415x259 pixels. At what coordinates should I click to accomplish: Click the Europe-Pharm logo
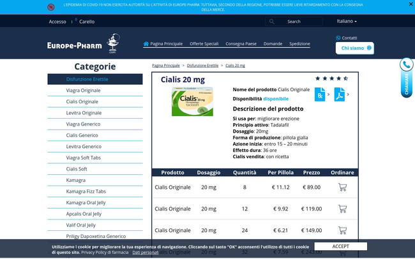84,43
